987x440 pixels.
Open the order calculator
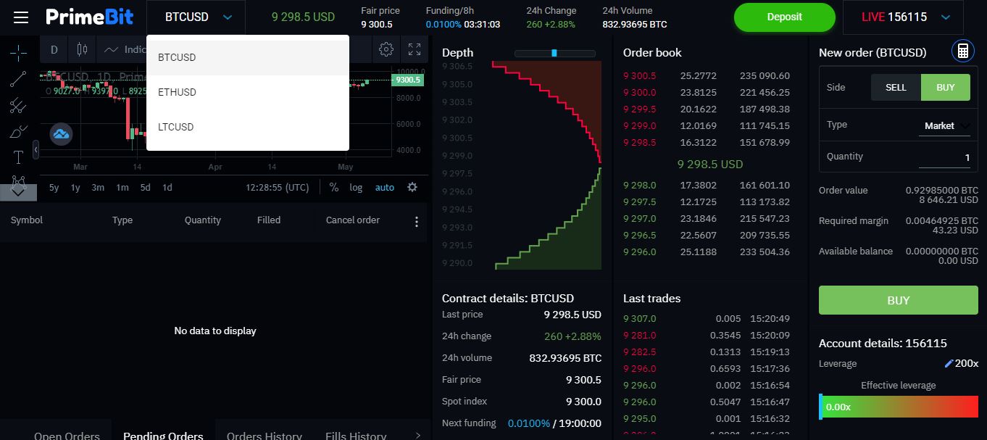[962, 51]
